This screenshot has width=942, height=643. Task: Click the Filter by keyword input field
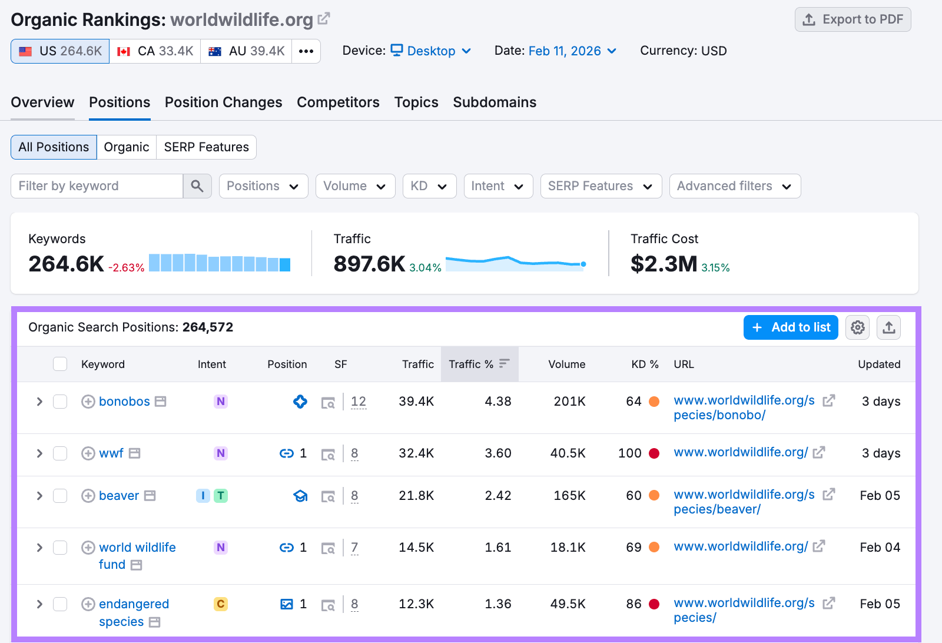pos(97,186)
